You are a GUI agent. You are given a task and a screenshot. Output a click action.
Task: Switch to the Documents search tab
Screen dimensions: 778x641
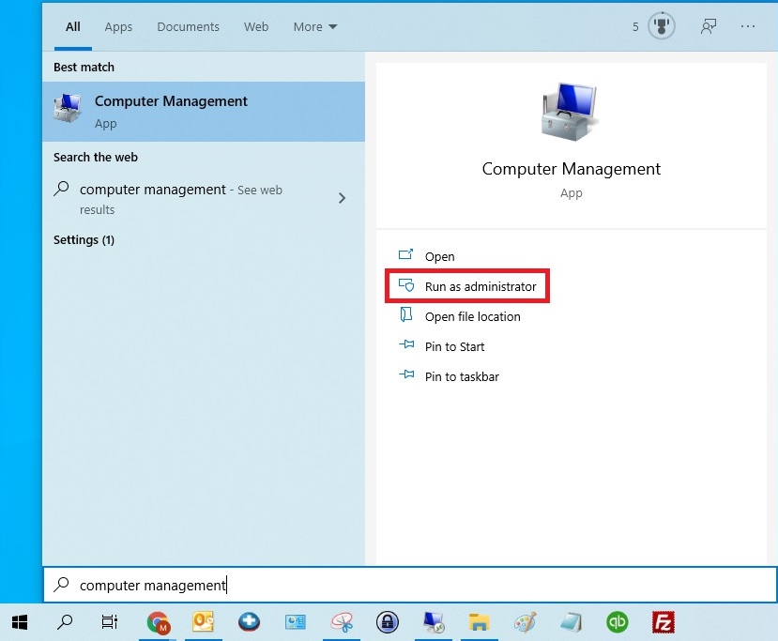tap(188, 27)
